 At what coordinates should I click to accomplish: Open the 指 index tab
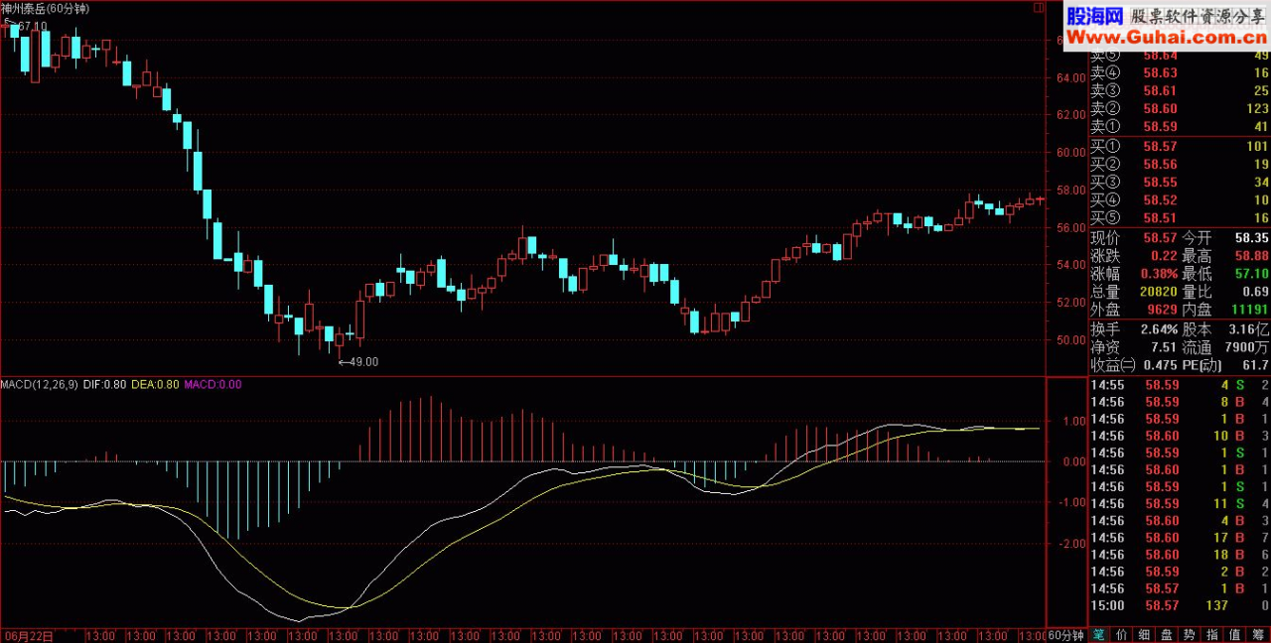pos(1213,635)
